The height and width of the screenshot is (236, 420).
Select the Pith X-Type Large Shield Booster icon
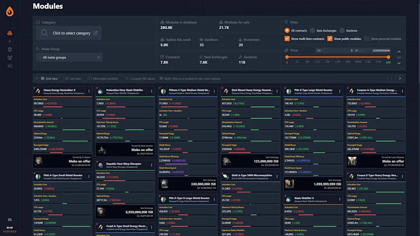click(x=289, y=91)
